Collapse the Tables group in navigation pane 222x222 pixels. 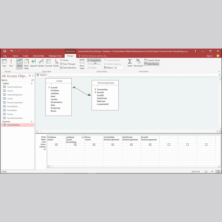coord(32,84)
